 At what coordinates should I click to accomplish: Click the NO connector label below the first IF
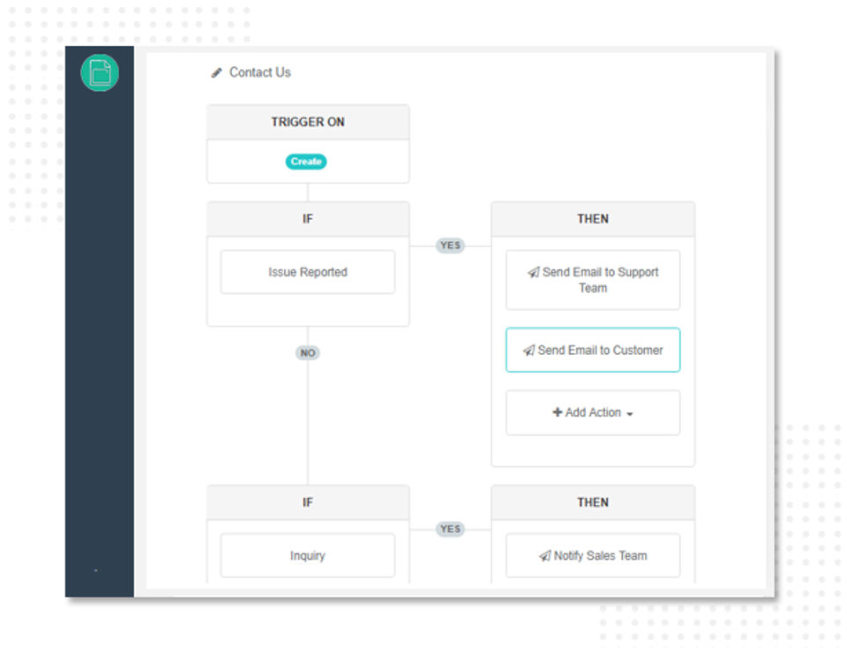307,353
